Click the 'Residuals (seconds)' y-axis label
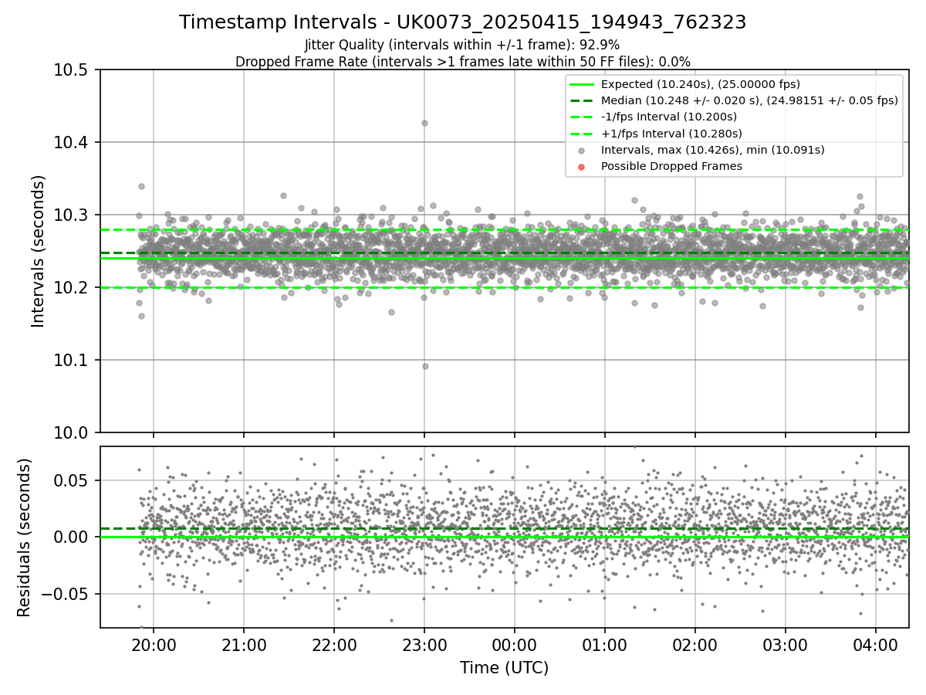Viewport: 926px width, 695px height. coord(24,537)
